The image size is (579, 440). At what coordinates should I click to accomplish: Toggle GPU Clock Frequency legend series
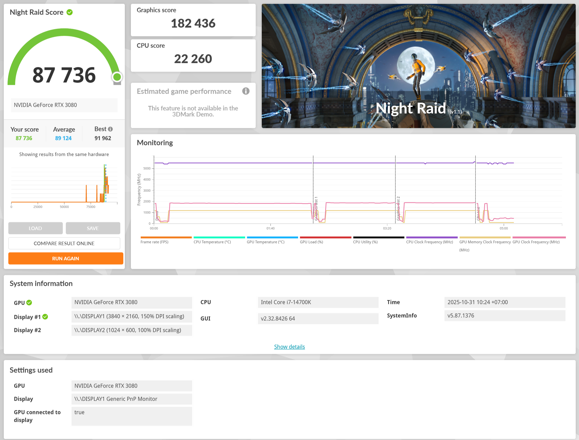pyautogui.click(x=536, y=242)
